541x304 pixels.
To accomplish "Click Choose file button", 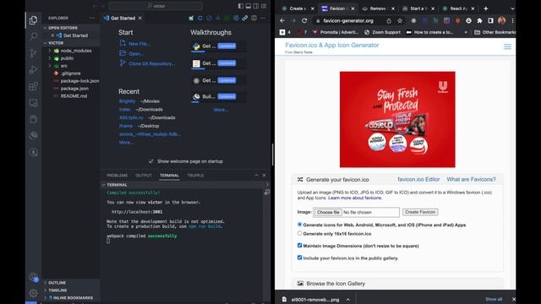I will click(328, 212).
